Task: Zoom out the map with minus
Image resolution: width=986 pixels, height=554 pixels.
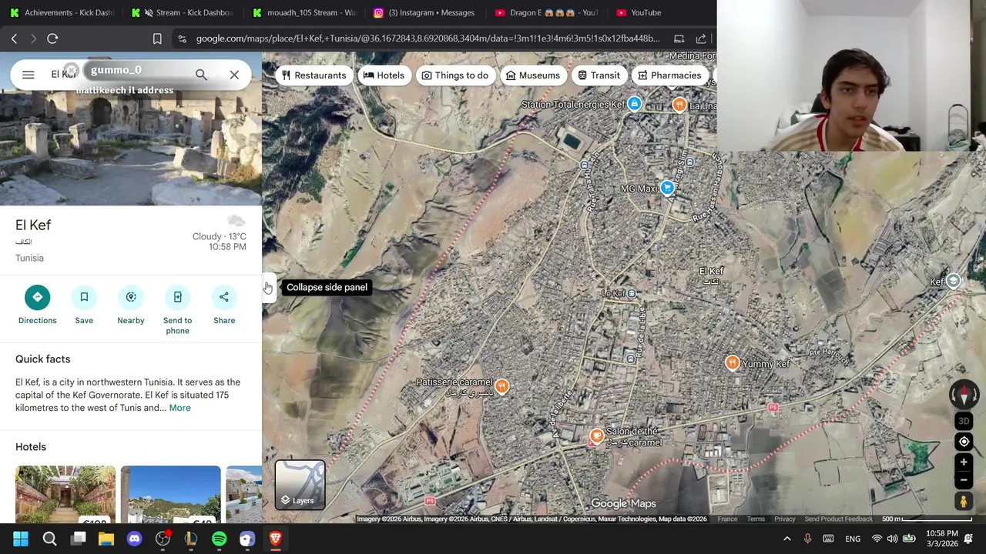Action: 963,480
